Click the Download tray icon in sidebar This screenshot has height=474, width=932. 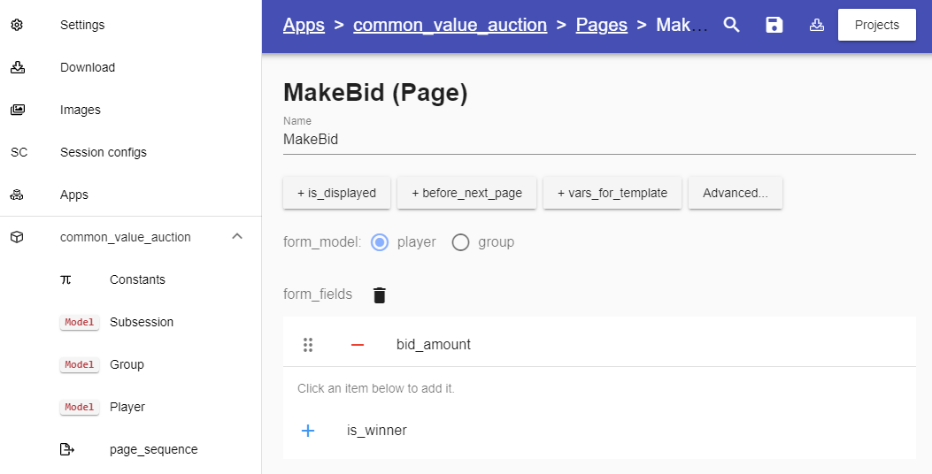(x=17, y=67)
